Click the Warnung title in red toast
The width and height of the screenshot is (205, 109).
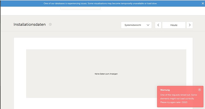[165, 90]
